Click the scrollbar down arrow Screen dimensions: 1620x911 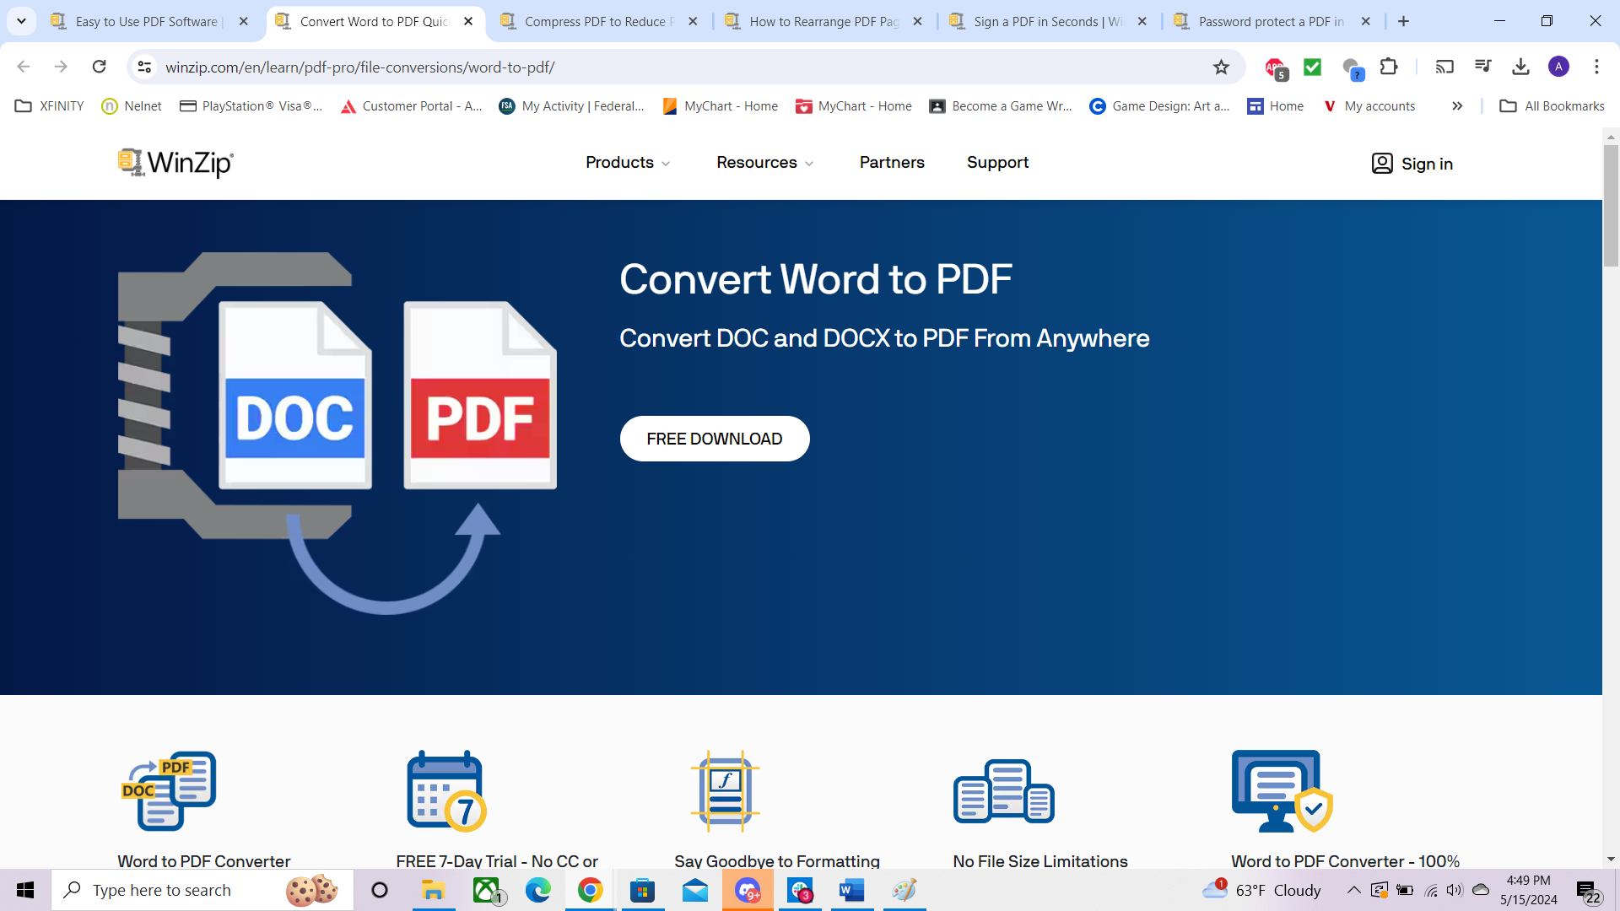[1611, 859]
